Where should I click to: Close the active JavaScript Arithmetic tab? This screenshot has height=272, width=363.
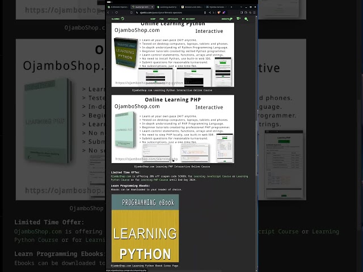pos(152,7)
